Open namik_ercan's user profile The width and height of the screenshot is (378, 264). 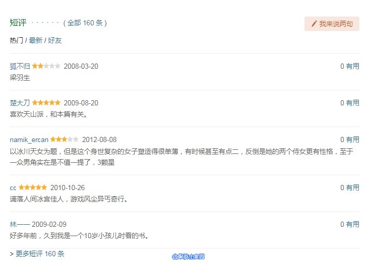29,139
